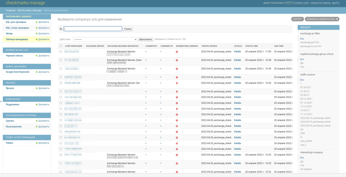Tick the checkbox of the row updated at 16:56
The image size is (346, 177).
[61, 83]
